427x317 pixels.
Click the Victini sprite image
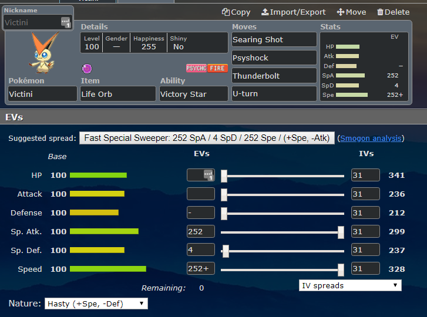(x=45, y=51)
